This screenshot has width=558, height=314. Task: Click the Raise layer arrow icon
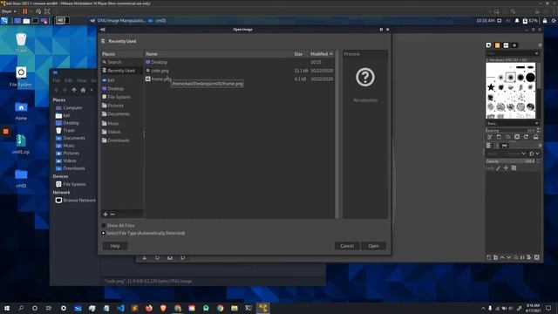pos(502,257)
